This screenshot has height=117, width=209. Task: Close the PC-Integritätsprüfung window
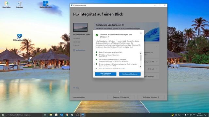(165, 5)
